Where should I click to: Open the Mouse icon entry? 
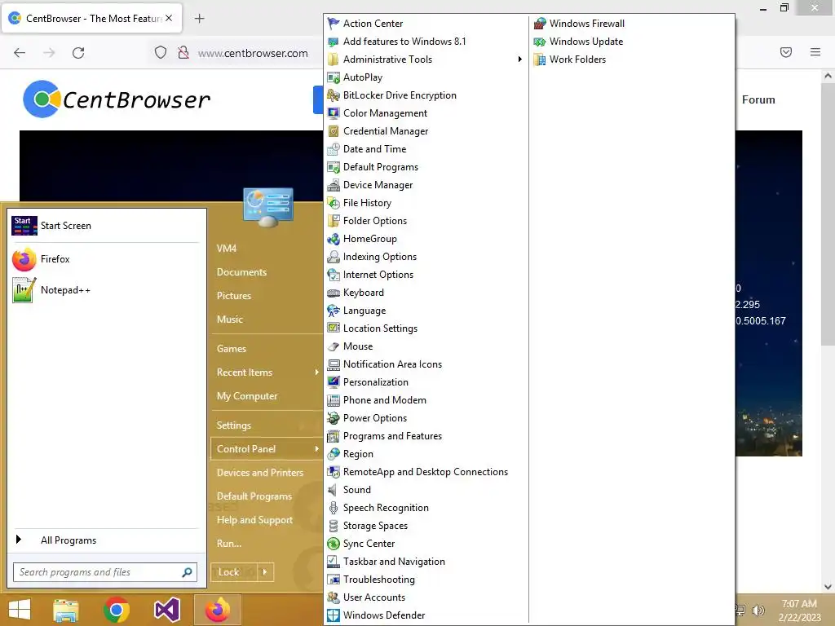pos(334,346)
